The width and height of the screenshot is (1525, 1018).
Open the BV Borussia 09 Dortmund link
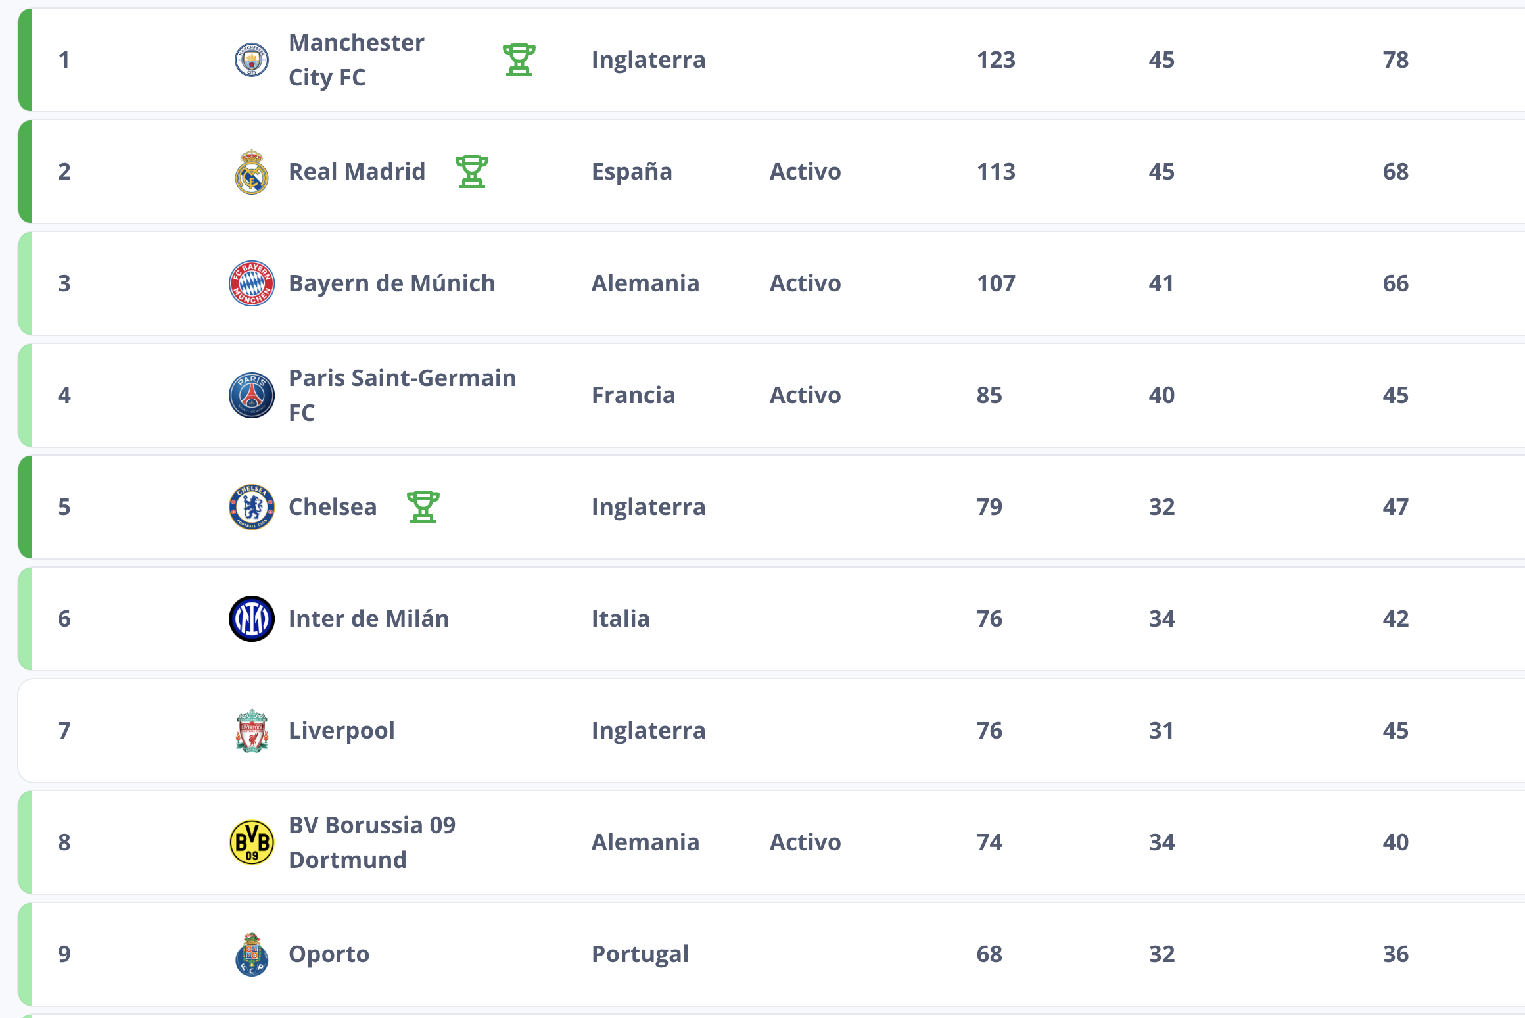pos(372,842)
